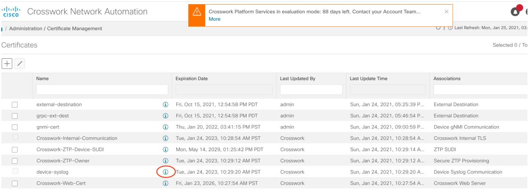Open info icon for grpc-ext-dest certificate
530x194 pixels.
165,116
